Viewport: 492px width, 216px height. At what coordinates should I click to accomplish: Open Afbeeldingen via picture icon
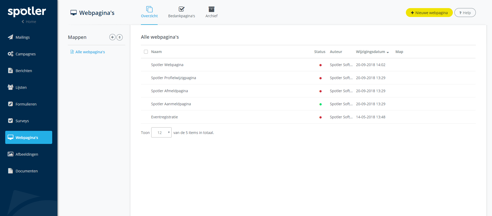coord(10,154)
